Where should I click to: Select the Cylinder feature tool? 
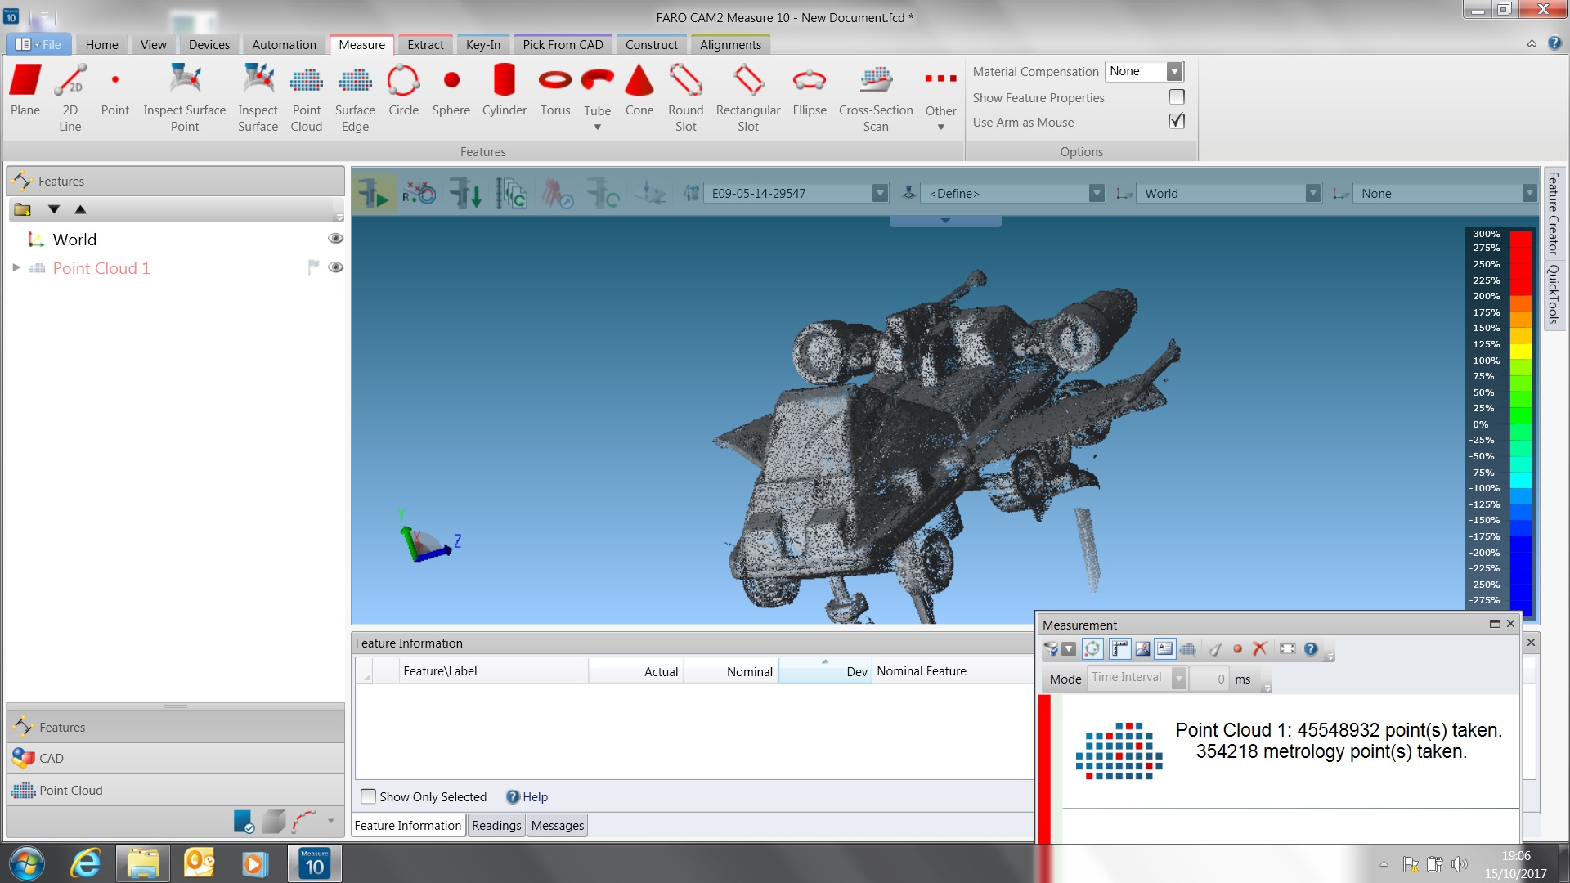tap(505, 90)
